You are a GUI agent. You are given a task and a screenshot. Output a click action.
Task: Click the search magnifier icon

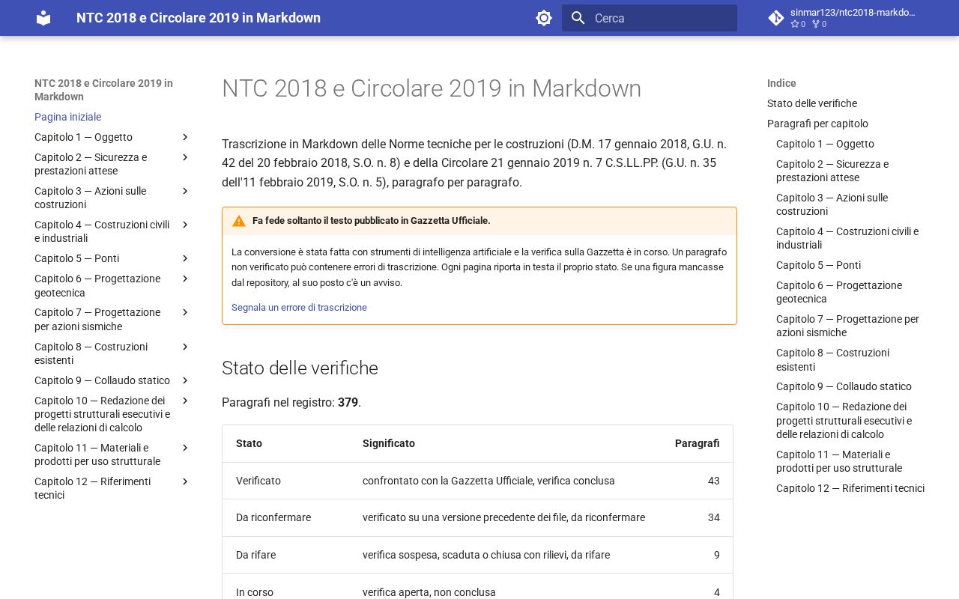point(578,18)
